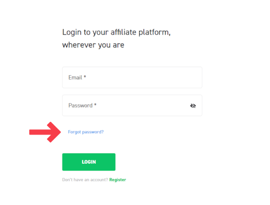Click the word "affiliate" in the heading
The height and width of the screenshot is (205, 270).
click(x=123, y=32)
